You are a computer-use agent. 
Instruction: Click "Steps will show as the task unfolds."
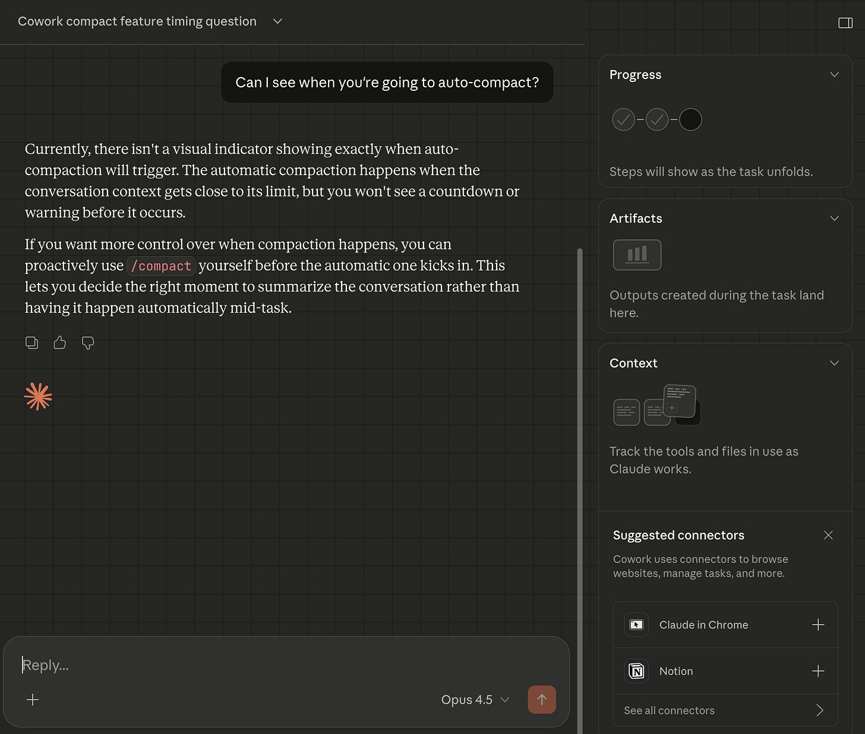[711, 172]
